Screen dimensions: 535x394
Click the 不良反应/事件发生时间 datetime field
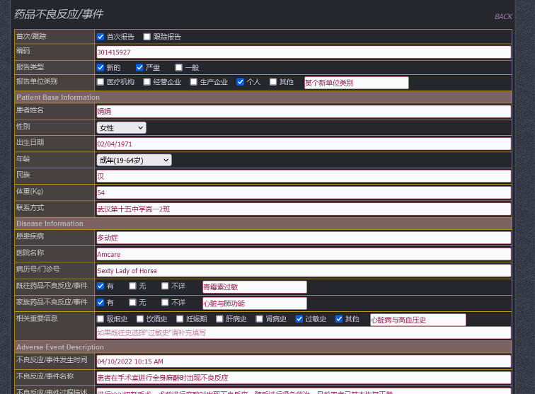[x=303, y=361]
